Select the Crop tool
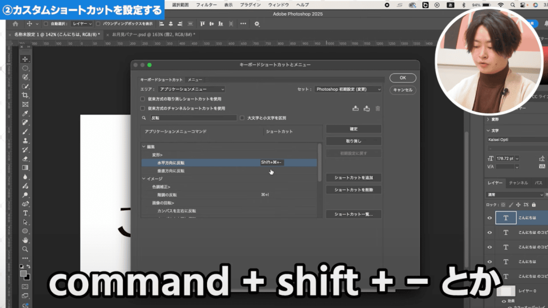 pos(25,95)
